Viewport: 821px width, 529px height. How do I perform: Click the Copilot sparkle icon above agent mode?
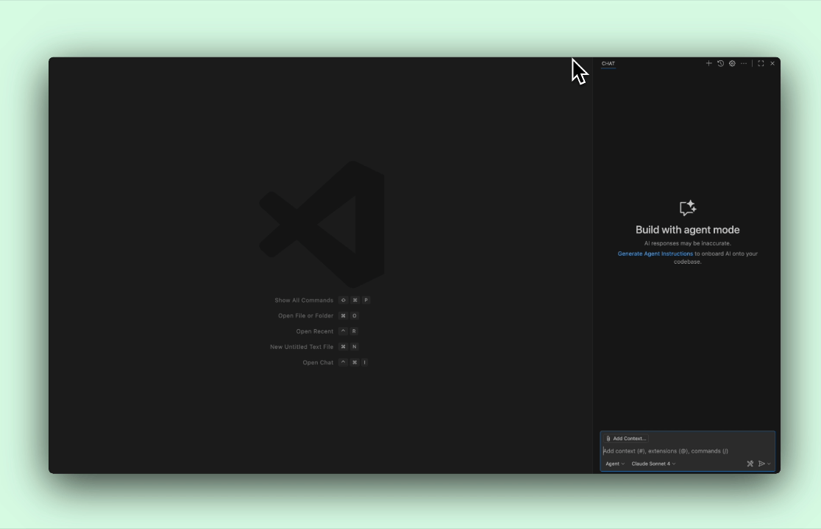[x=686, y=207]
